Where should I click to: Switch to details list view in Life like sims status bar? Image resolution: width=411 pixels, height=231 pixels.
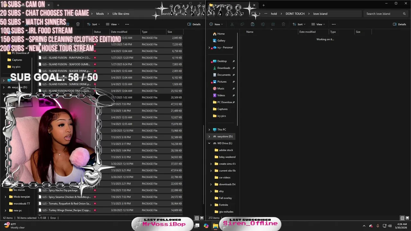(x=197, y=218)
